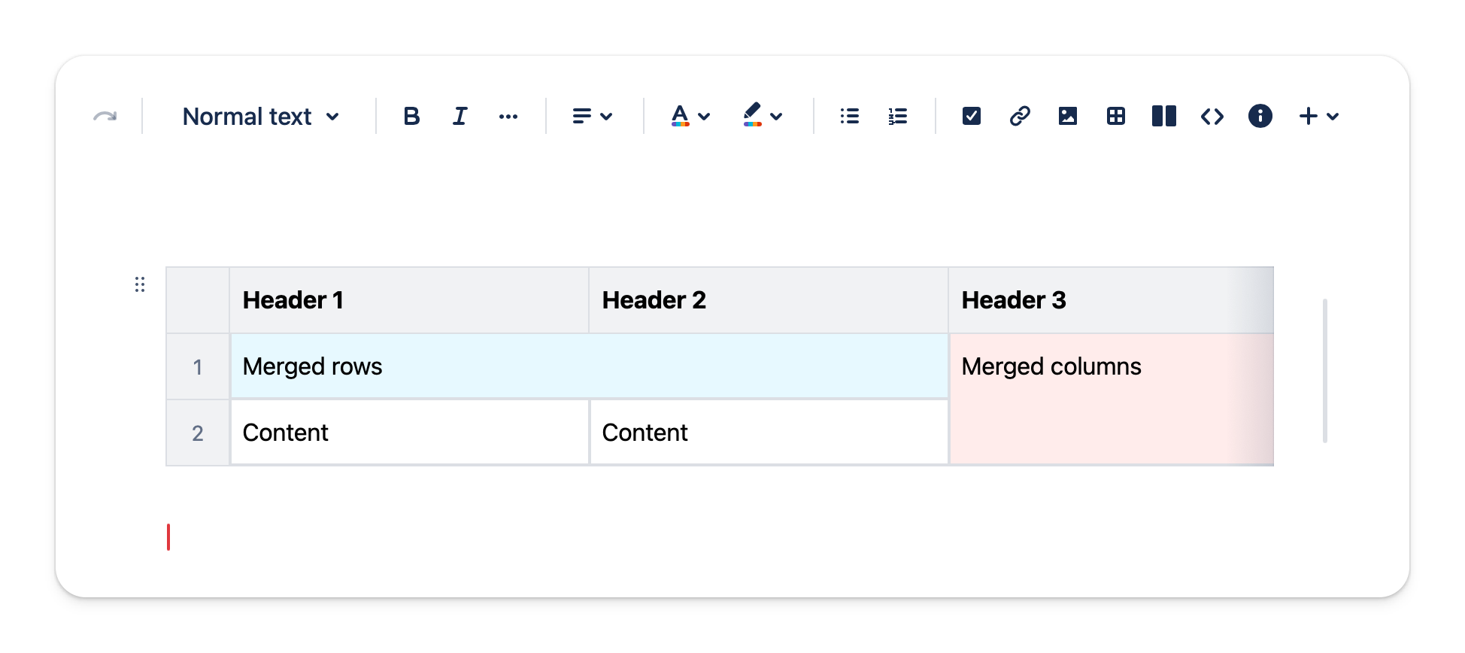Open the Normal text style dropdown

tap(260, 117)
